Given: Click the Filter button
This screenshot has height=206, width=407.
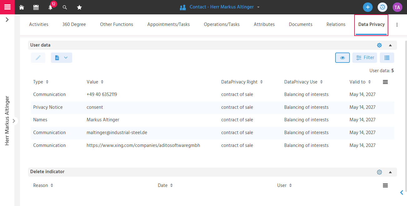Looking at the screenshot, I should (x=365, y=58).
